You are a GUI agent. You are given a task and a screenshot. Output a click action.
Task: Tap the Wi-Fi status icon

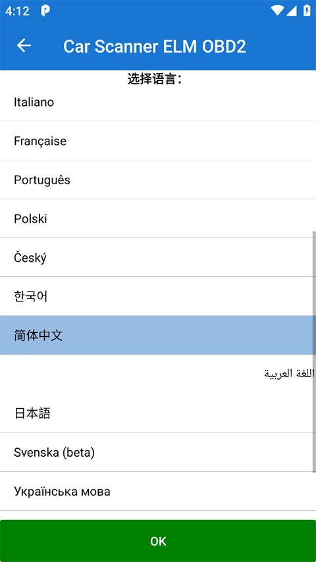pos(277,11)
